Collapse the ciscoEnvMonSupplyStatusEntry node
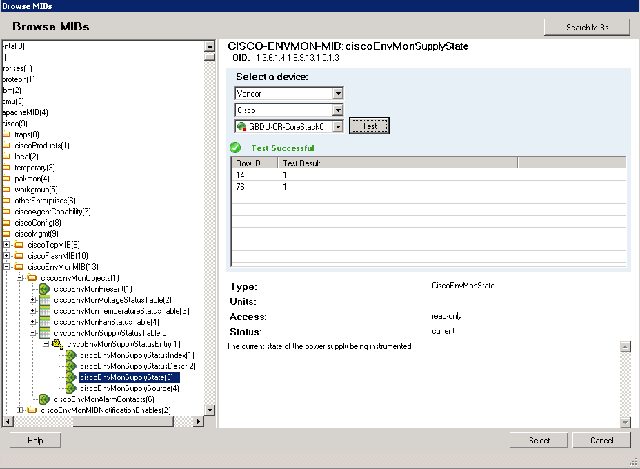This screenshot has height=469, width=640. tap(46, 343)
